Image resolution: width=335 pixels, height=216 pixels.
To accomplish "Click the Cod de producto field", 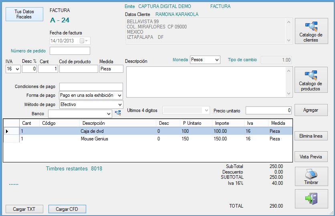I will tap(79, 69).
